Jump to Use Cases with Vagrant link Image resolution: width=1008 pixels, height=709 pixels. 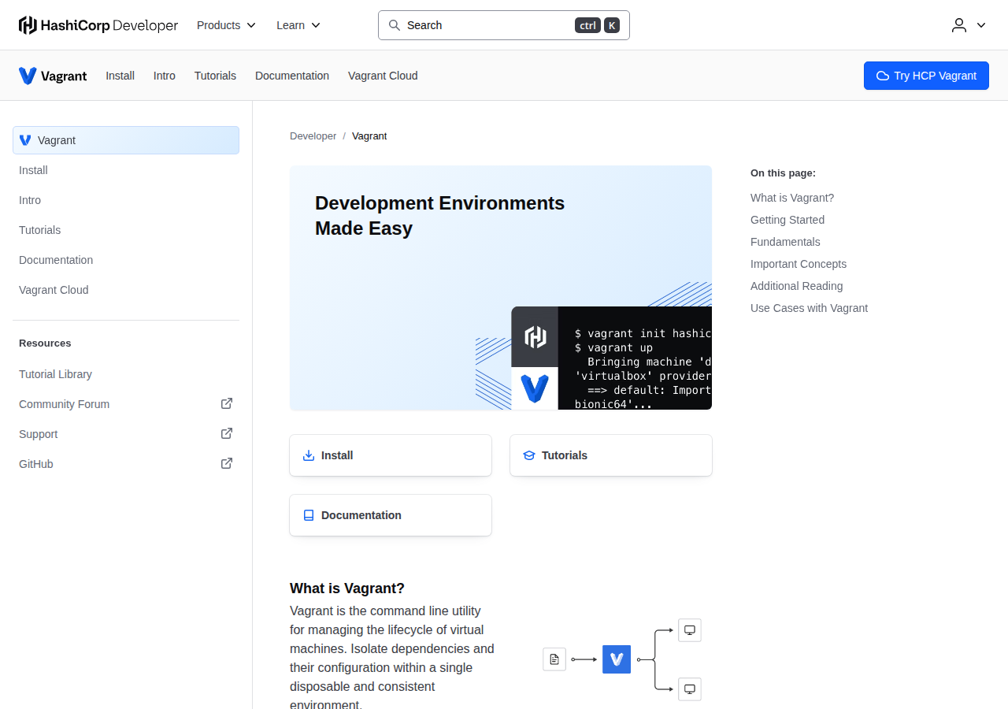point(809,308)
